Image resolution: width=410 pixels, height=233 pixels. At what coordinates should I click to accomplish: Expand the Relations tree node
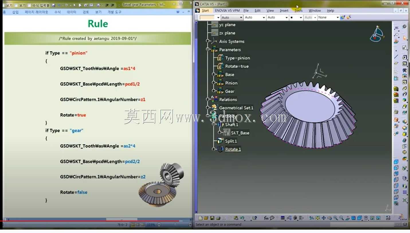[208, 99]
